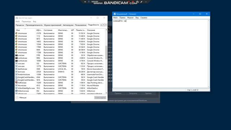Click Notepad status text Стр 1, стлб 12

[x=193, y=90]
